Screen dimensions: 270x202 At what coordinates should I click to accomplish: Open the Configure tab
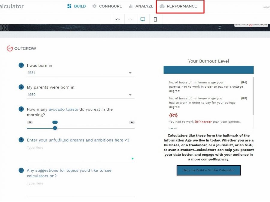point(107,6)
